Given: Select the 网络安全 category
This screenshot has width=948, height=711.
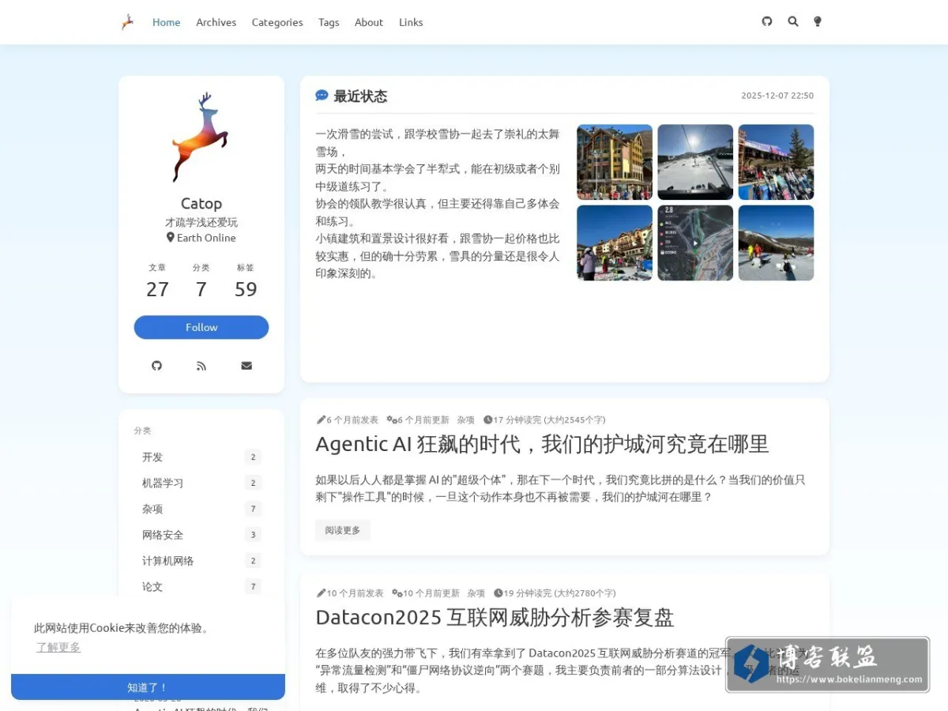Looking at the screenshot, I should pyautogui.click(x=201, y=535).
